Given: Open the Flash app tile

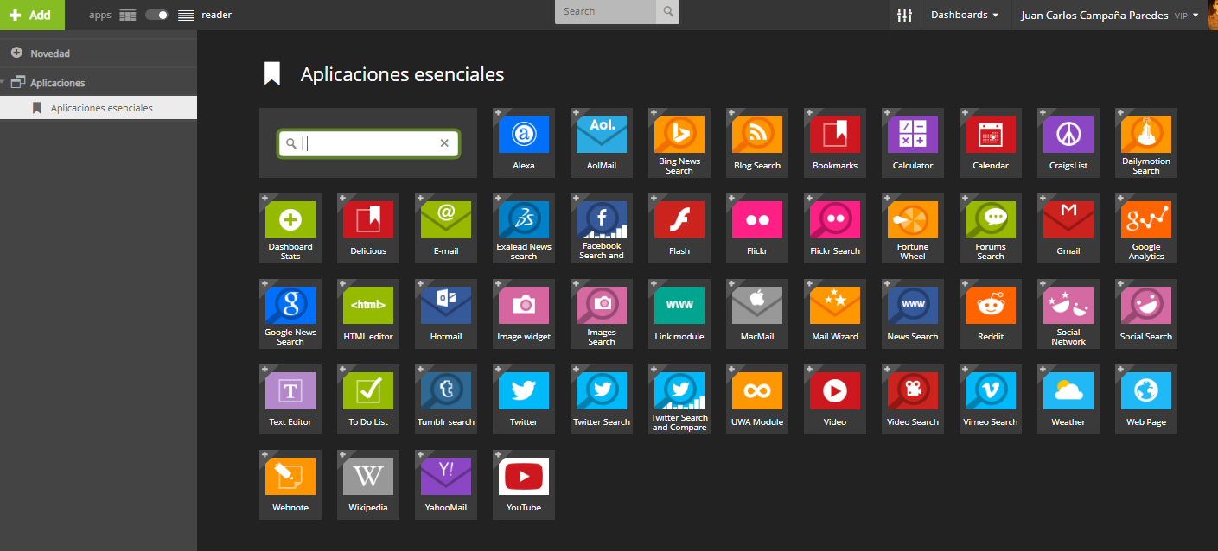Looking at the screenshot, I should click(x=679, y=228).
